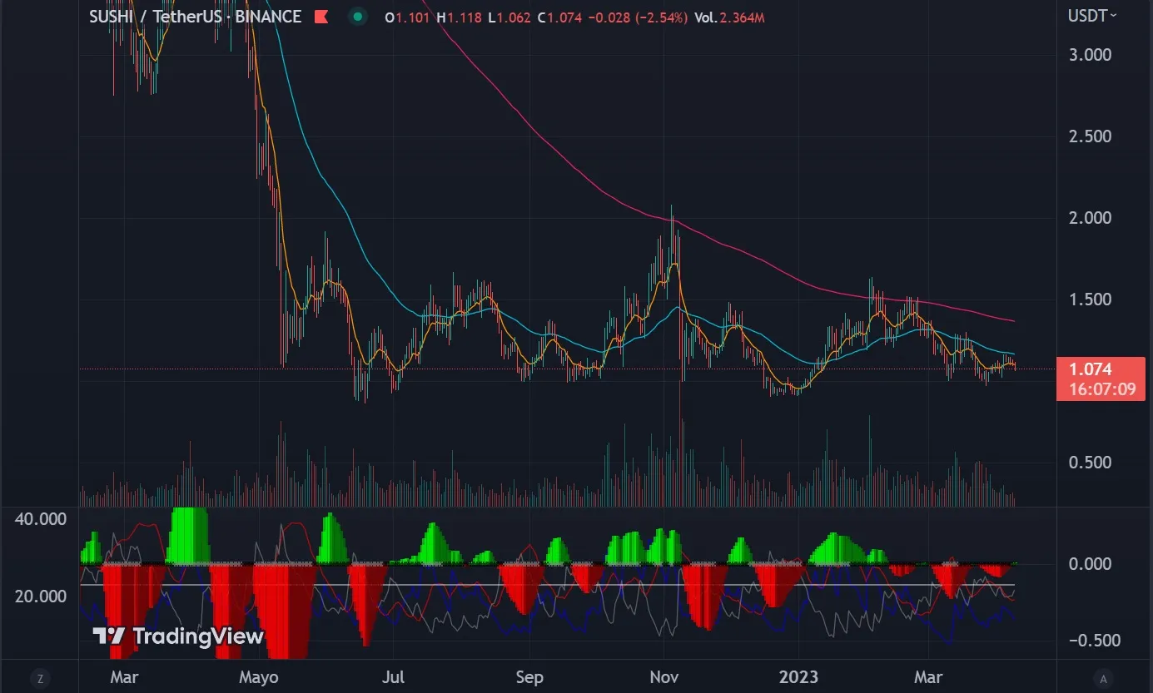Click the current price label 1.074
1153x693 pixels.
[1091, 369]
